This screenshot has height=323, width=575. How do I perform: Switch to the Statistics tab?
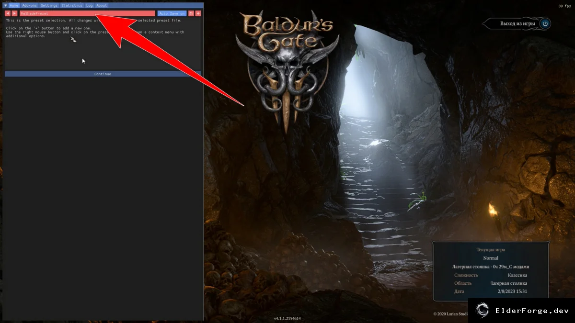coord(72,5)
